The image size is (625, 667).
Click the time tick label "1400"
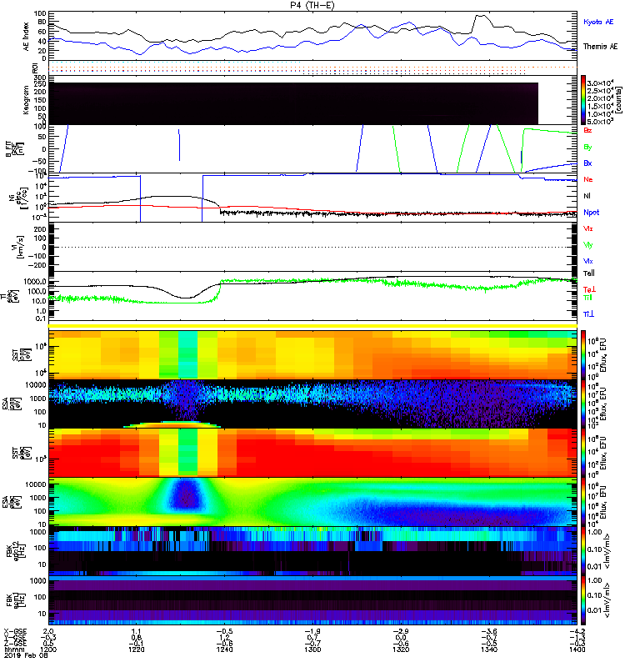[577, 649]
